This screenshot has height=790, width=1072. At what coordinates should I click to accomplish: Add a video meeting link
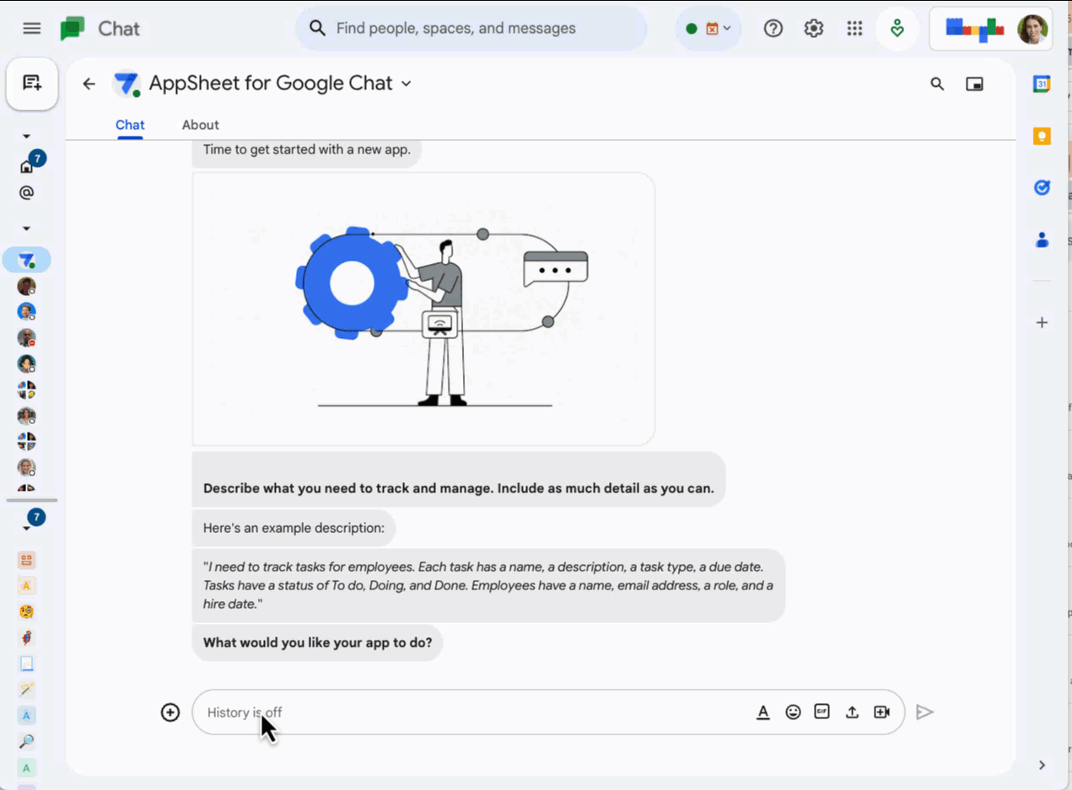tap(882, 712)
